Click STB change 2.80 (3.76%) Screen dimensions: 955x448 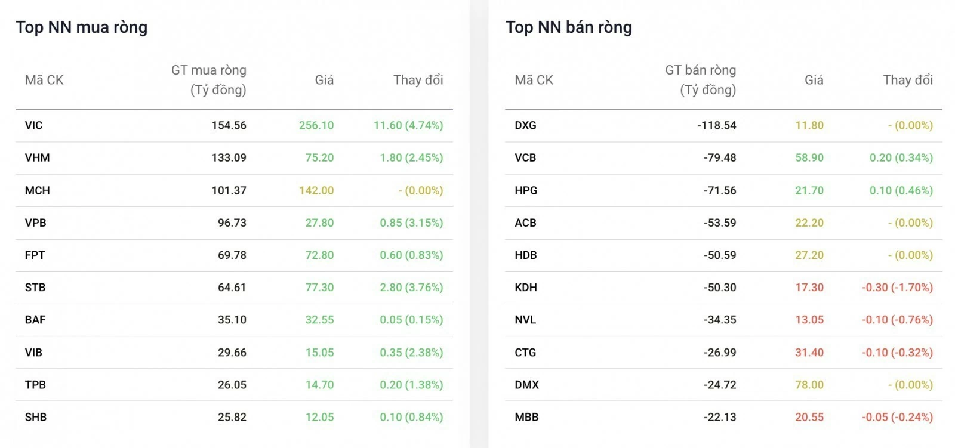coord(411,287)
